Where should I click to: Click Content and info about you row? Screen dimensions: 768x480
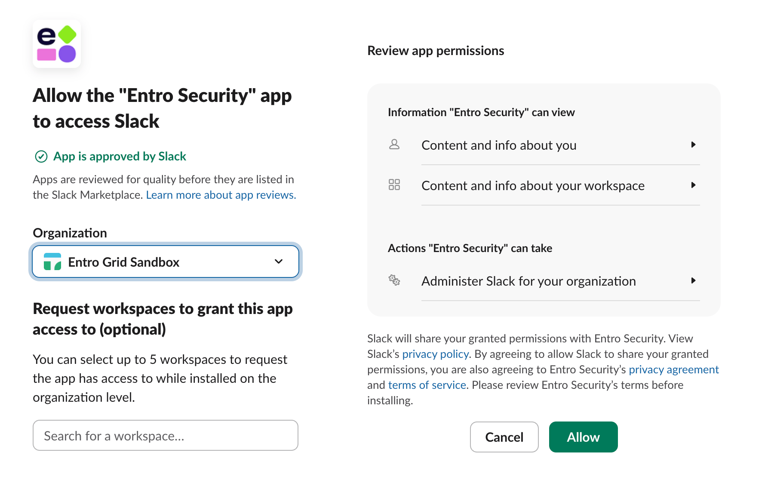pyautogui.click(x=544, y=145)
